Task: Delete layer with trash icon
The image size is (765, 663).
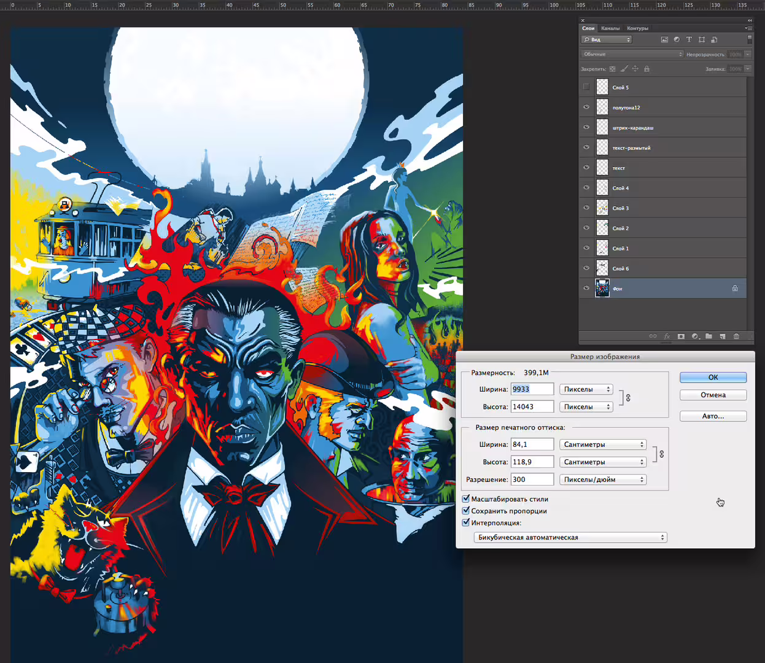Action: pos(736,336)
